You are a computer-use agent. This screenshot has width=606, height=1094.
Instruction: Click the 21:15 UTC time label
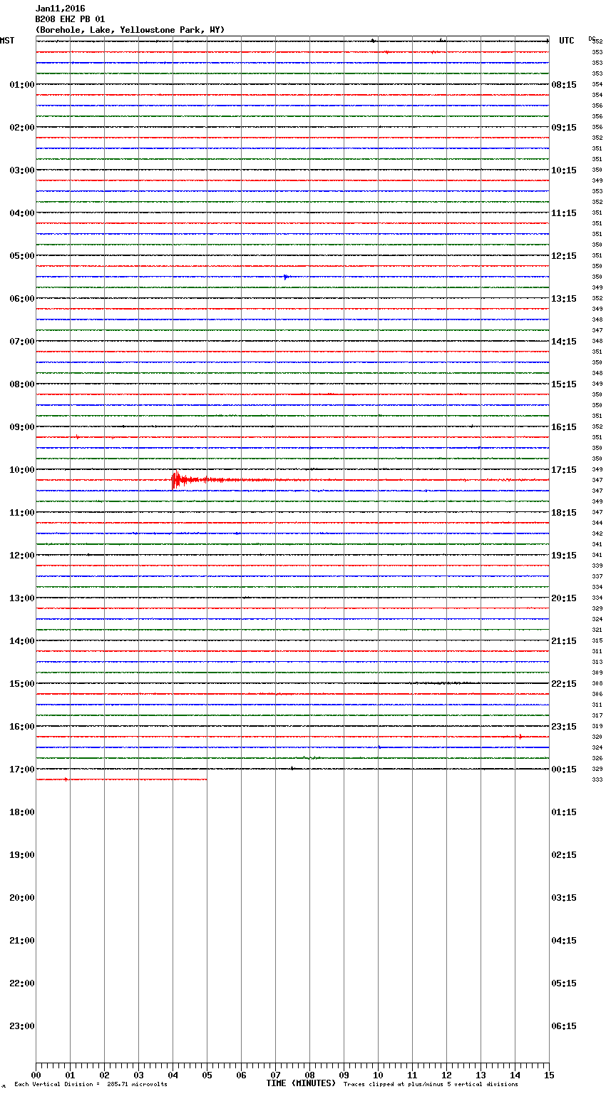pyautogui.click(x=564, y=641)
